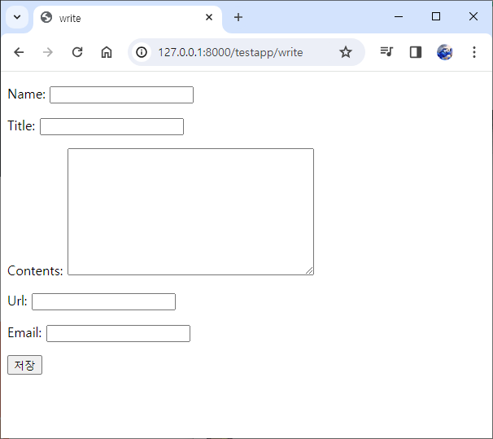This screenshot has width=493, height=439.
Task: Focus the Title input field
Action: [112, 126]
